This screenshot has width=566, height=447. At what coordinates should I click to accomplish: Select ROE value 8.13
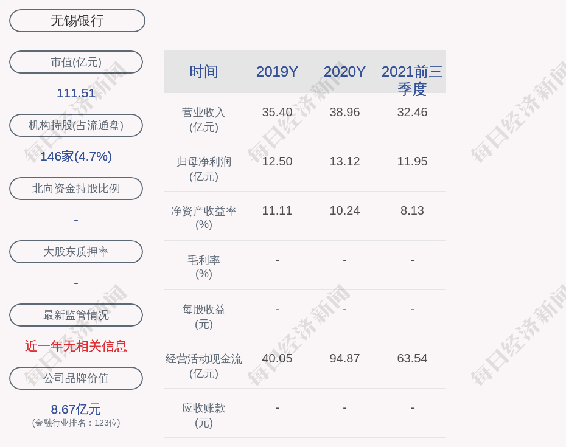(x=412, y=210)
